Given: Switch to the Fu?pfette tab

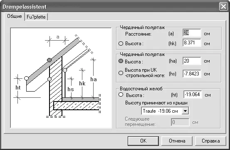Looking at the screenshot, I should pyautogui.click(x=36, y=17).
